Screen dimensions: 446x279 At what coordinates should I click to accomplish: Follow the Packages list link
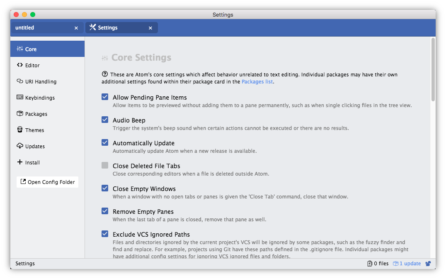[257, 82]
